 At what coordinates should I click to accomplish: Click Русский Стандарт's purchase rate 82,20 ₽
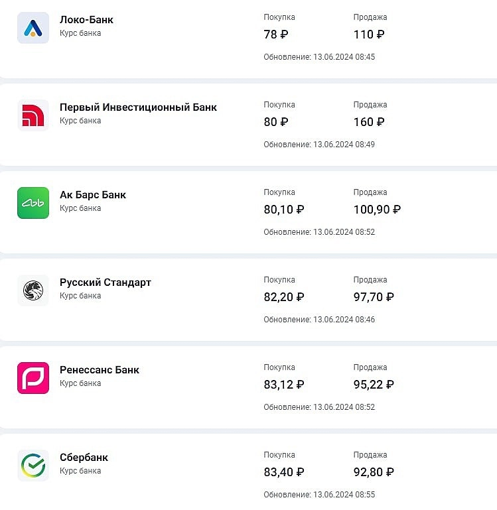[284, 297]
